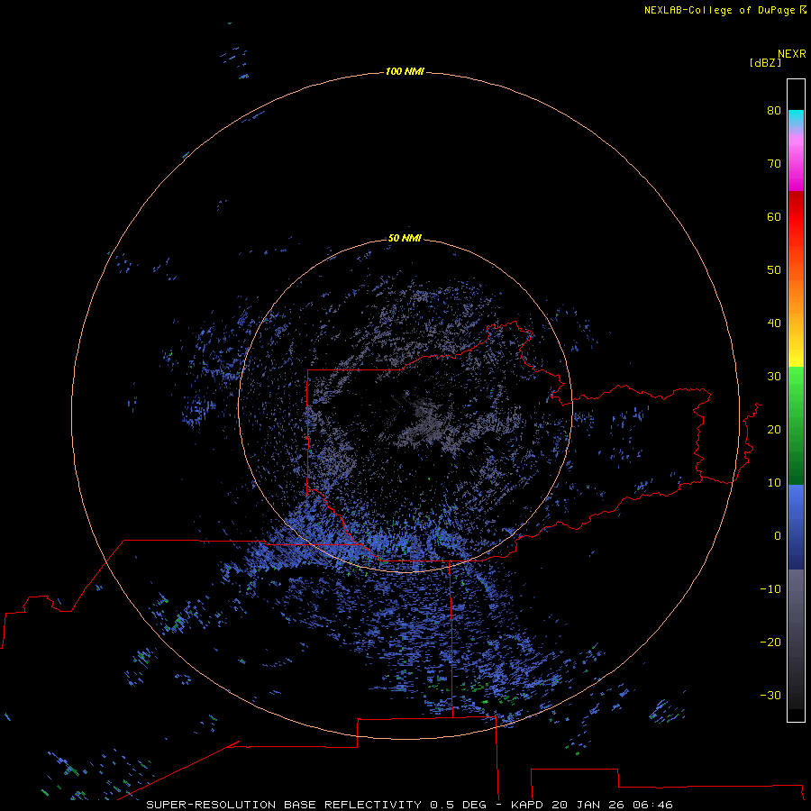811x811 pixels.
Task: Click the -10 dBZ value on the scale
Action: click(770, 589)
